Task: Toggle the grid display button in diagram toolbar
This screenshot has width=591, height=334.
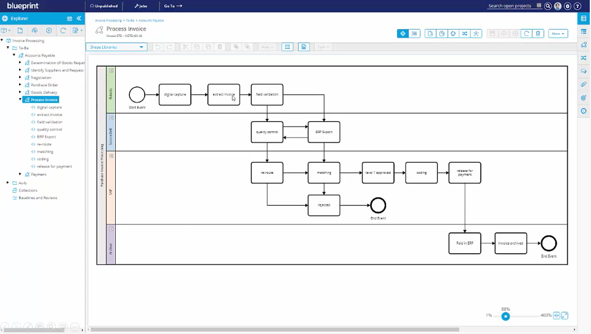Action: [x=287, y=47]
